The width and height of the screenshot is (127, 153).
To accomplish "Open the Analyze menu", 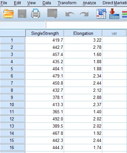I will 89,3.
